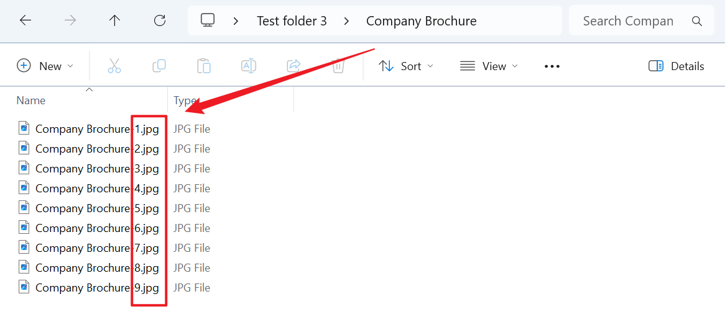Click the Cut scissors icon
Image resolution: width=725 pixels, height=312 pixels.
point(114,66)
